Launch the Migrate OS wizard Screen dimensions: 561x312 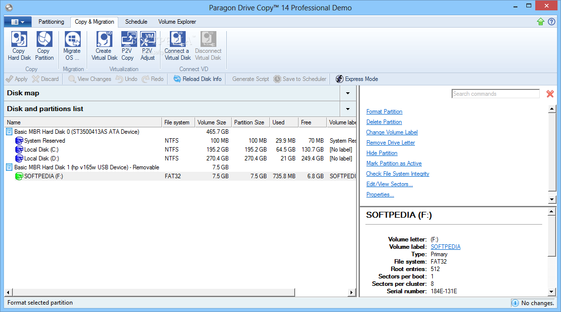[72, 46]
